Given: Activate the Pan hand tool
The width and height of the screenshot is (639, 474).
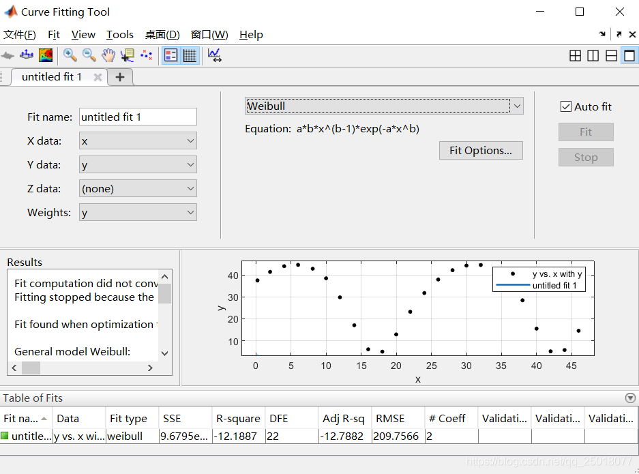Looking at the screenshot, I should click(108, 55).
